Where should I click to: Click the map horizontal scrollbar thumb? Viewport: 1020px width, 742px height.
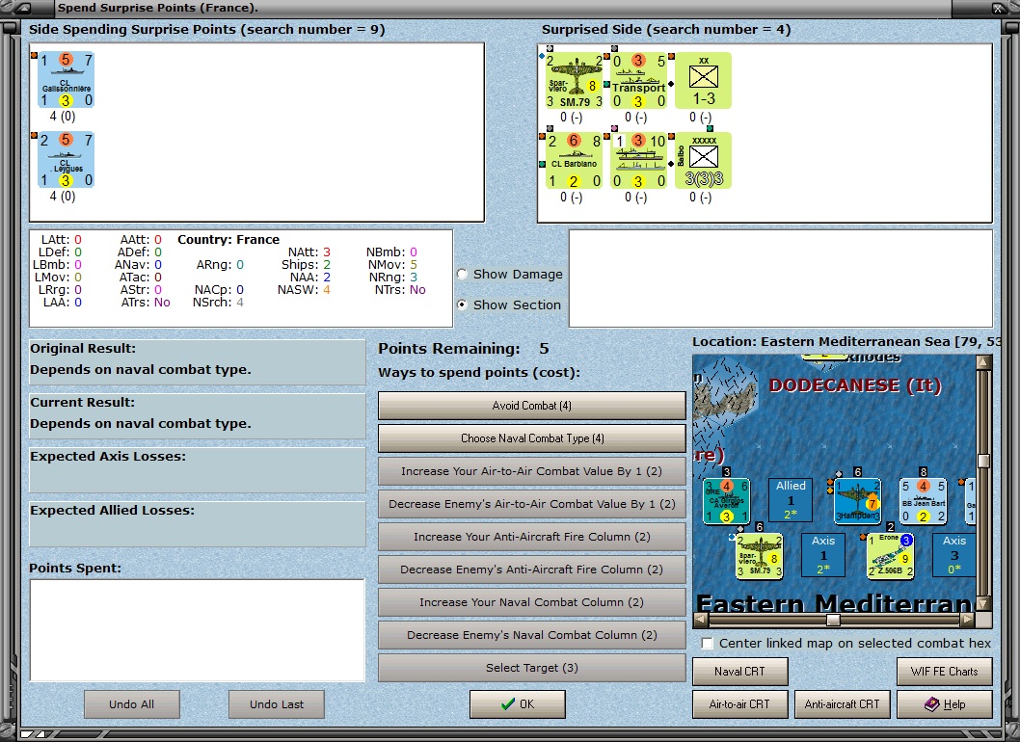833,620
